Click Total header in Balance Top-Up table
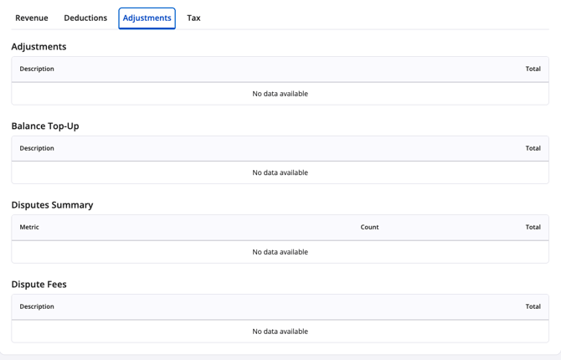This screenshot has width=561, height=360. (x=533, y=148)
